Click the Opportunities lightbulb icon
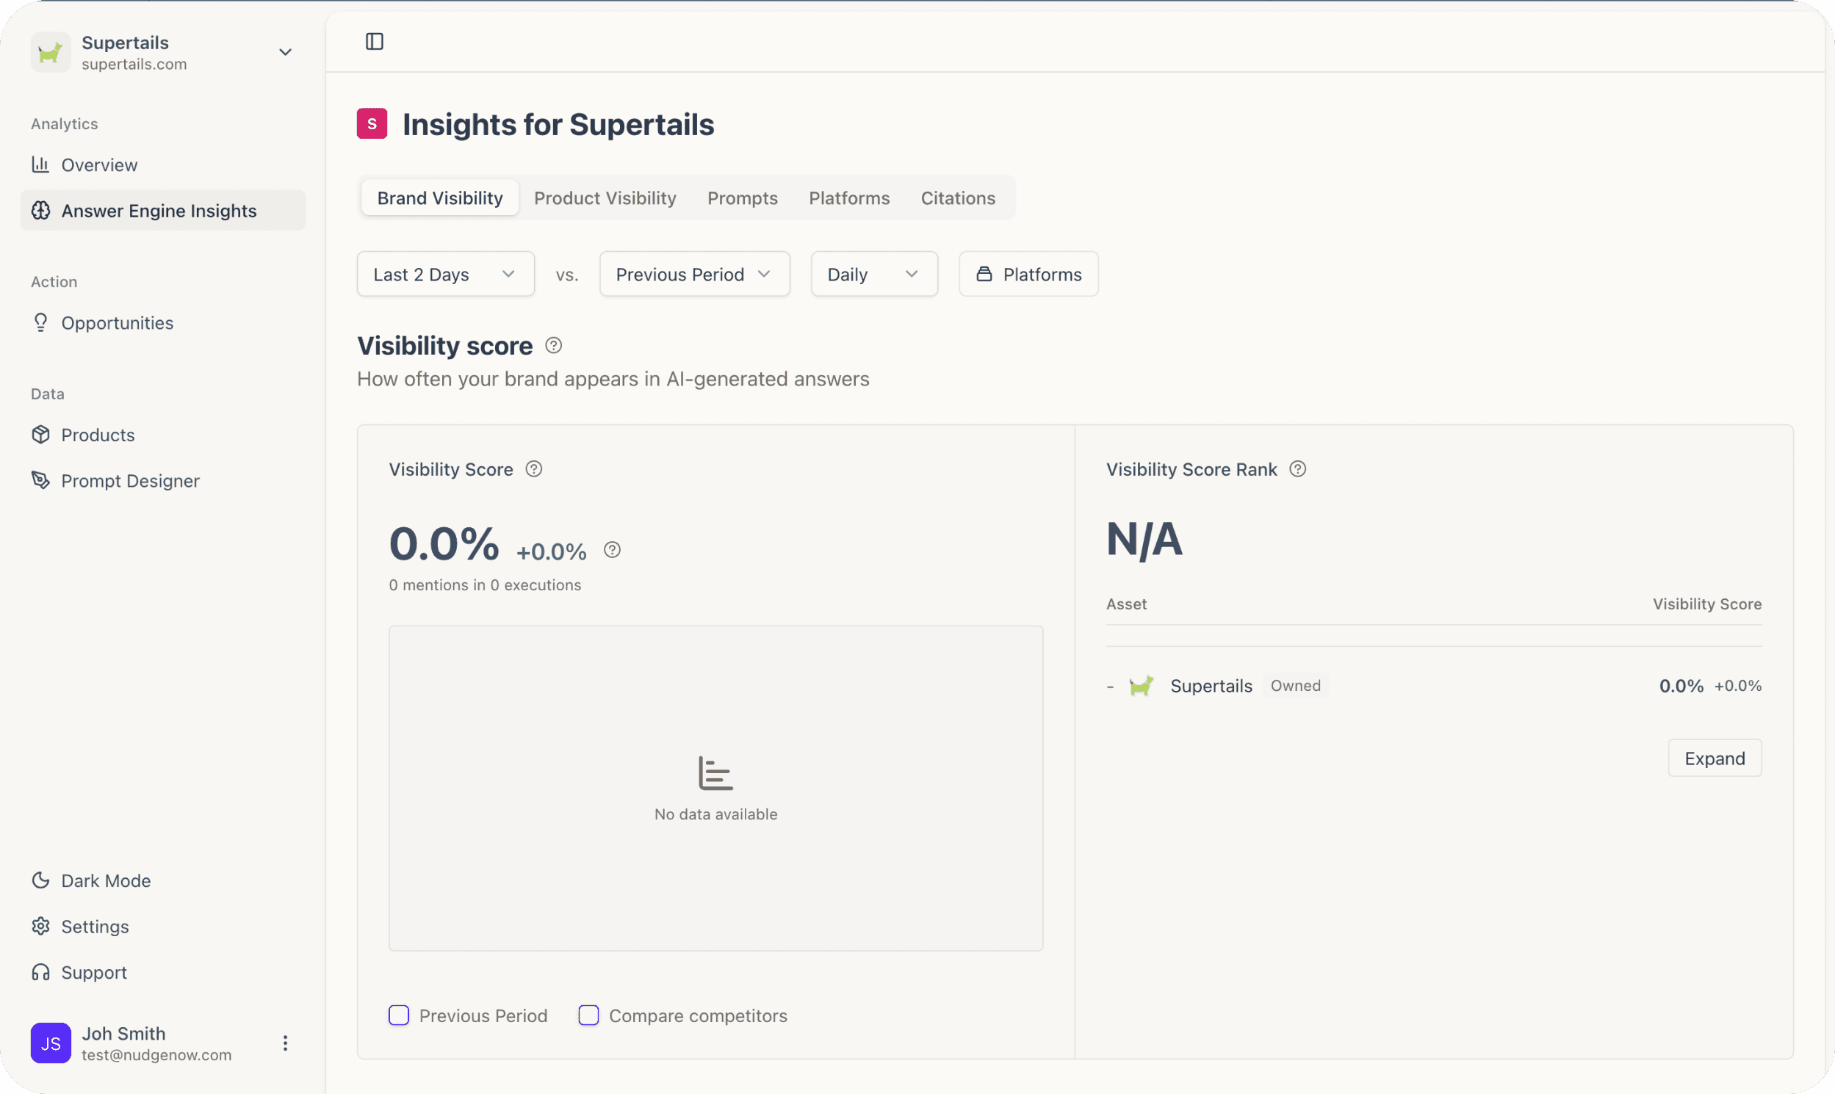This screenshot has height=1094, width=1835. click(x=41, y=322)
